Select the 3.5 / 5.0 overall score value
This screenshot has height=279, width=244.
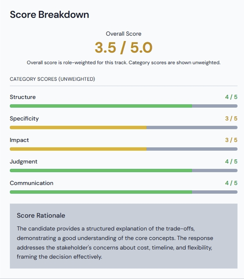[x=123, y=47]
